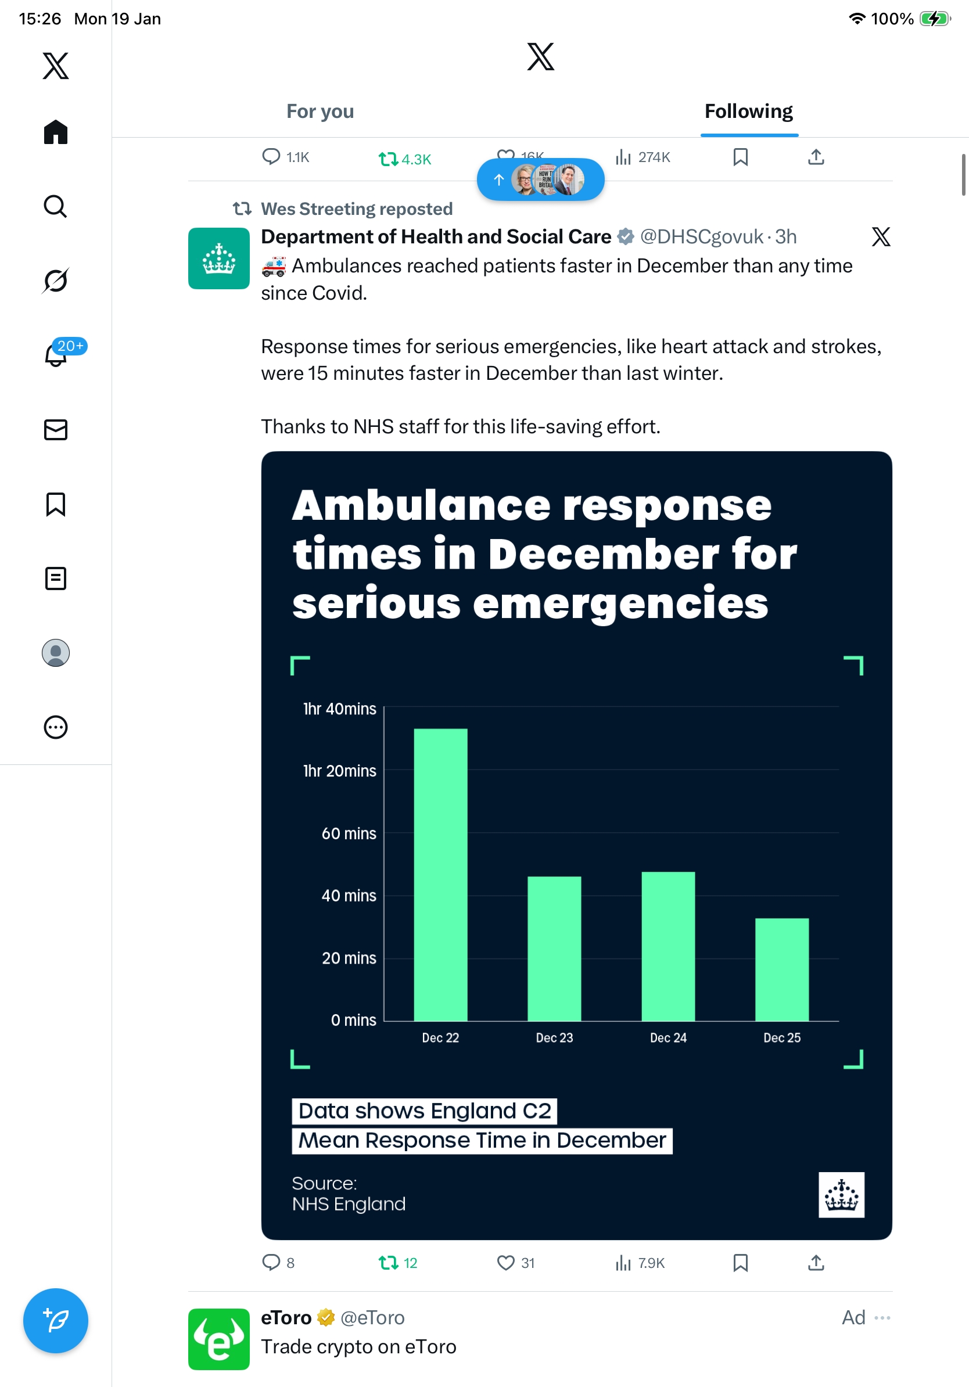Tap the new posts pill
The image size is (969, 1387).
pos(540,179)
